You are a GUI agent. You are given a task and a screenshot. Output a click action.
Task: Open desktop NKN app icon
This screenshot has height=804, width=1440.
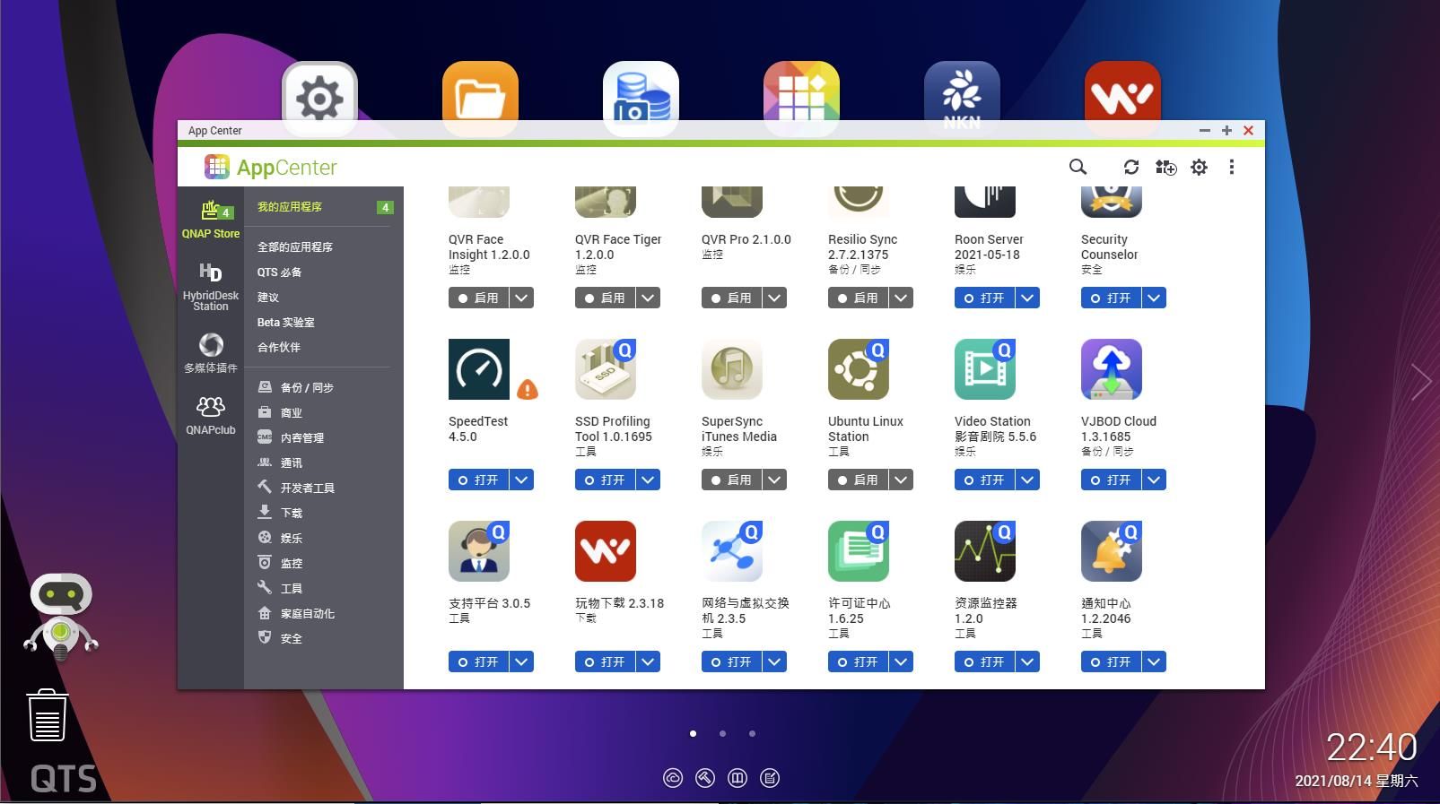[x=962, y=91]
